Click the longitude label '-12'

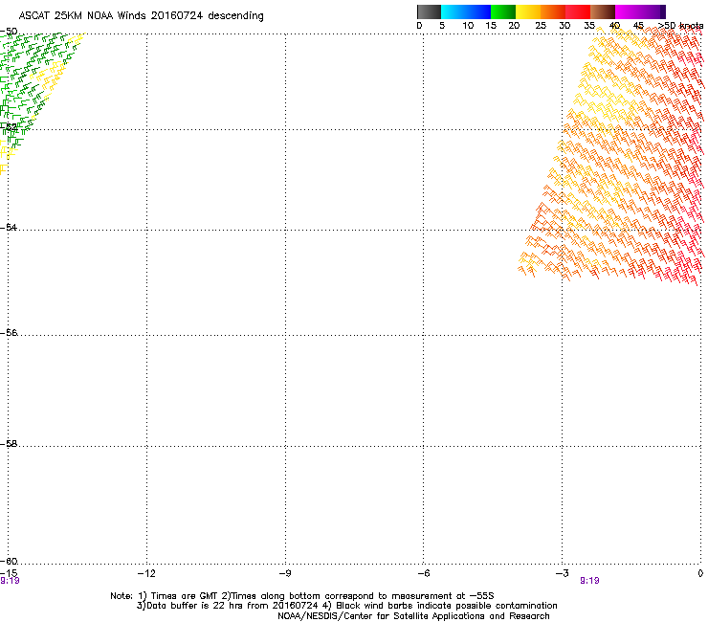(146, 573)
